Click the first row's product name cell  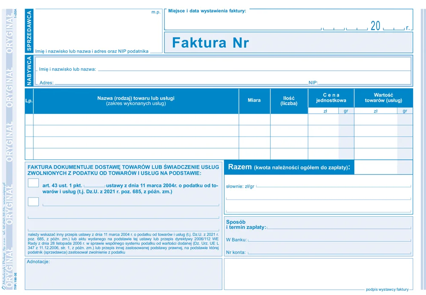pyautogui.click(x=136, y=120)
